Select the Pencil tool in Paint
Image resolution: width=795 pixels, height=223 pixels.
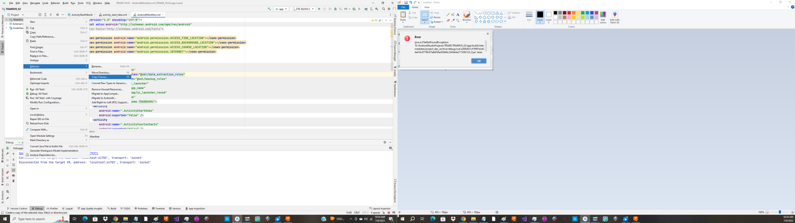point(448,15)
